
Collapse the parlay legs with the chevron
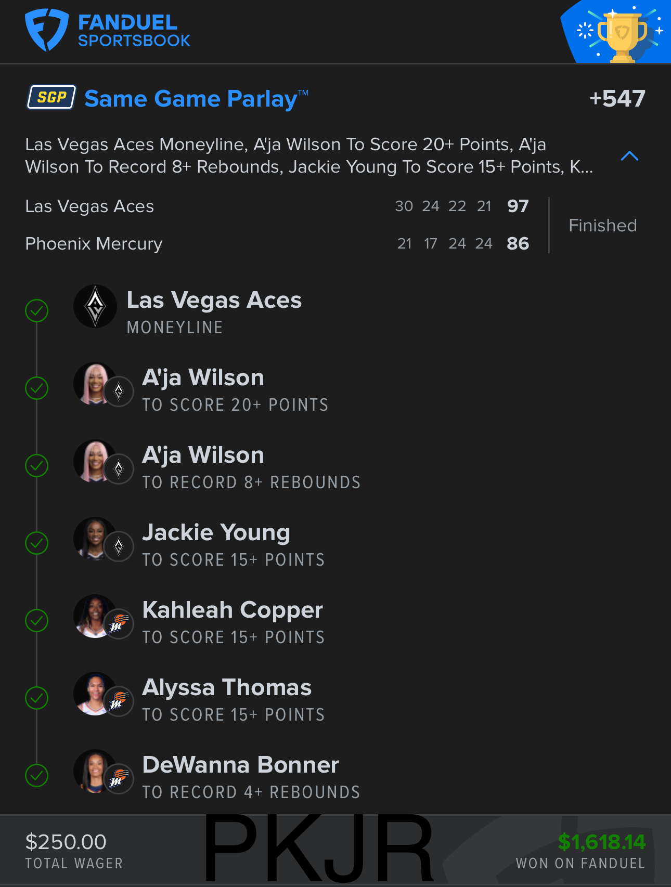coord(629,156)
